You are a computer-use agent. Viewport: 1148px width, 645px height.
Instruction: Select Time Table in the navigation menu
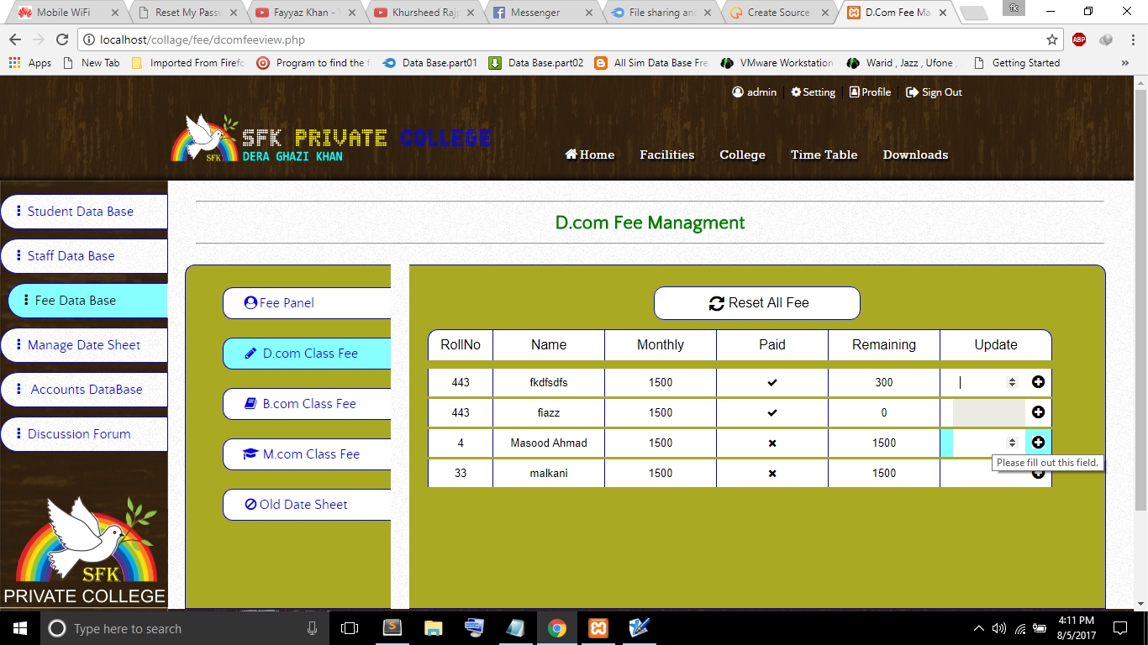pos(824,155)
